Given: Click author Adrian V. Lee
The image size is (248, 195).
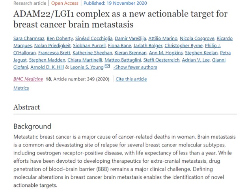Looking at the screenshot, I should point(196,60).
